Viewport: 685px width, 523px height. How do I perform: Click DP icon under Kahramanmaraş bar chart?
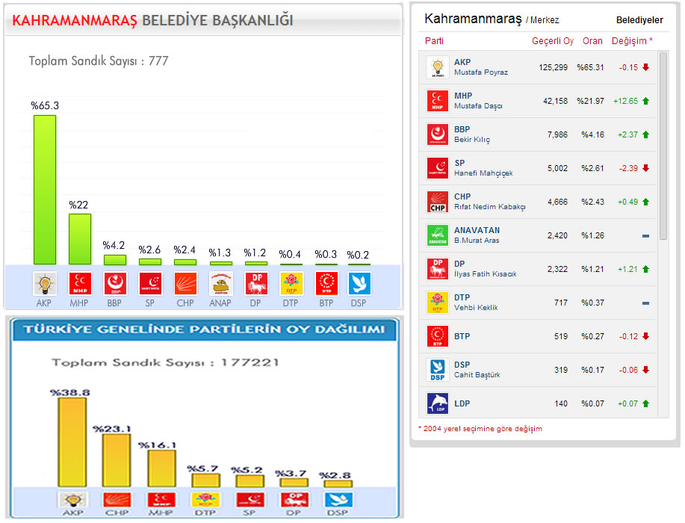256,284
